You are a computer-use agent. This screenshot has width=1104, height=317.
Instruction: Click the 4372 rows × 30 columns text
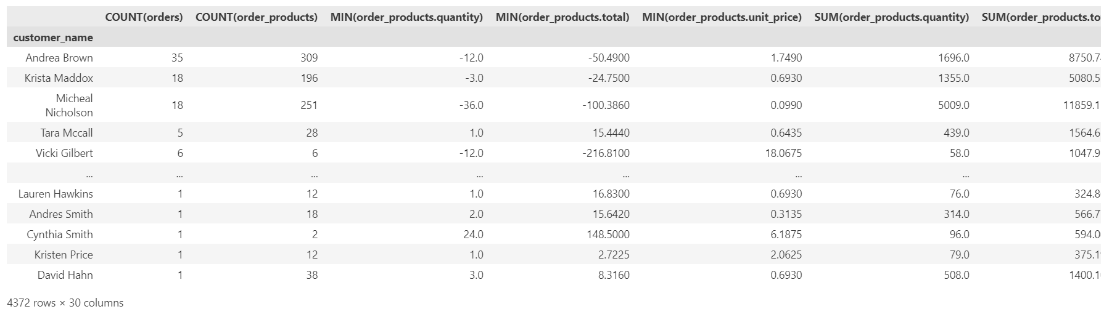click(65, 303)
